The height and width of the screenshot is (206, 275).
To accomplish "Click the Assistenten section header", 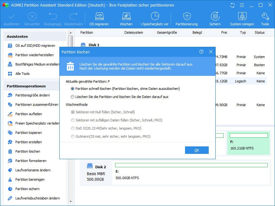I will coord(35,37).
